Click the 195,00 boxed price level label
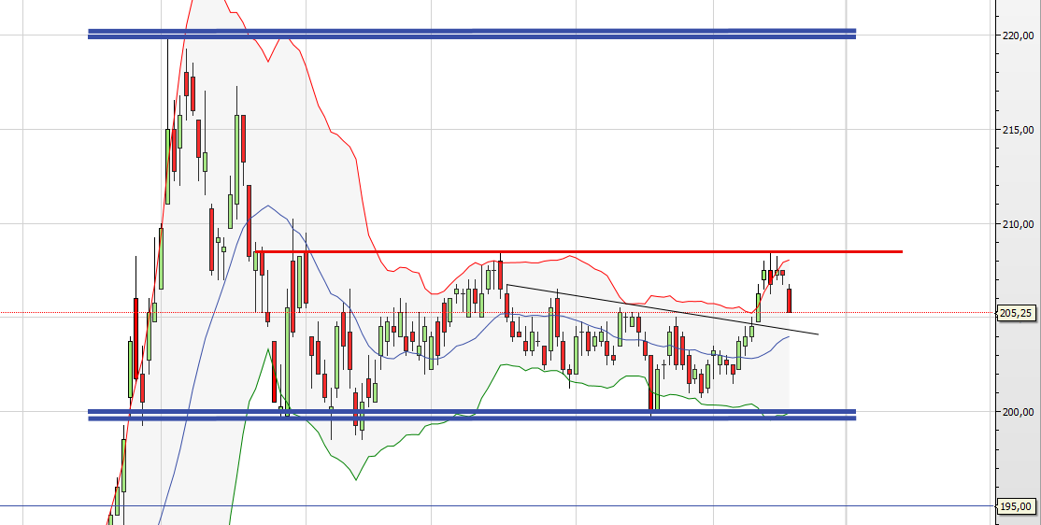Viewport: 1041px width, 525px height. (1015, 507)
